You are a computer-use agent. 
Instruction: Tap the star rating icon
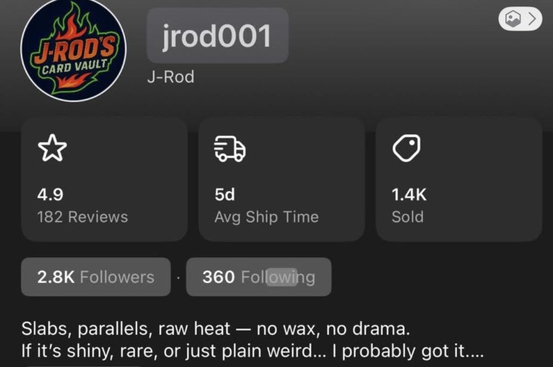tap(52, 148)
